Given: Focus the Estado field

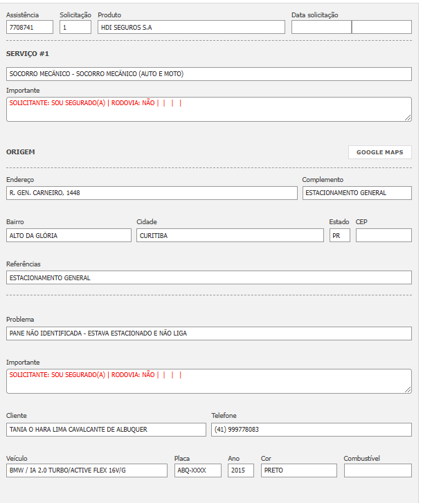Looking at the screenshot, I should click(339, 235).
